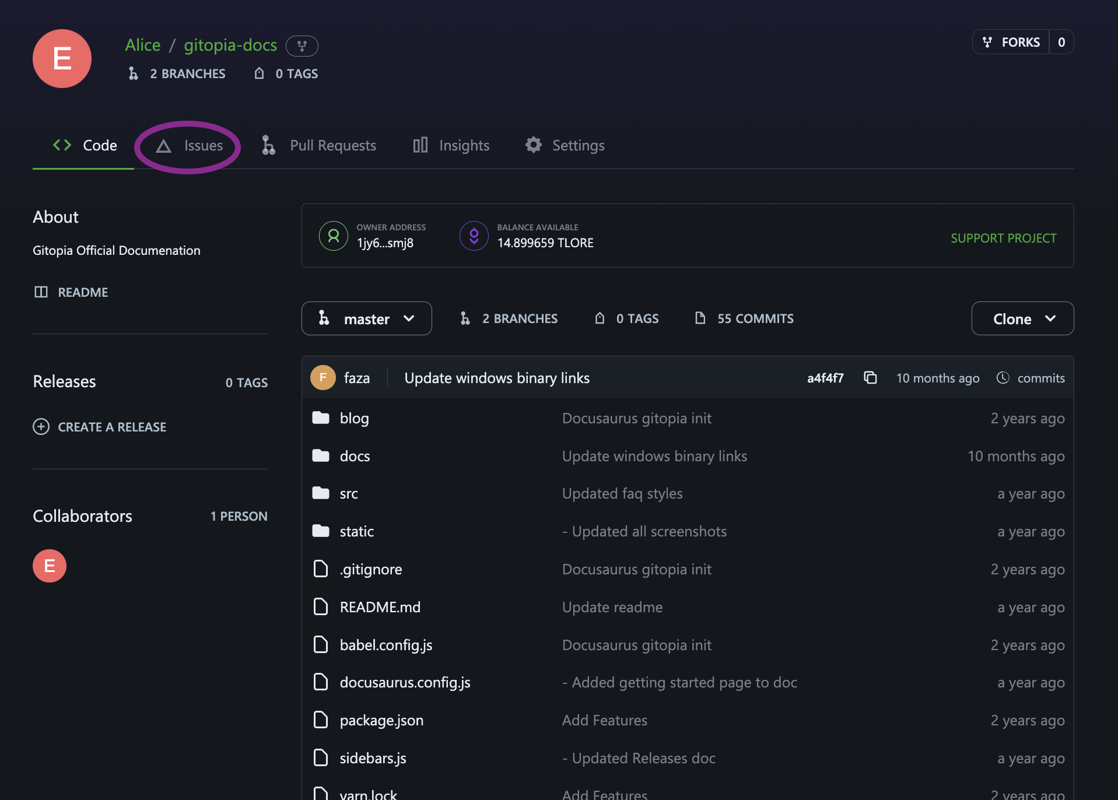Open the Pull Requests tab

pyautogui.click(x=318, y=145)
